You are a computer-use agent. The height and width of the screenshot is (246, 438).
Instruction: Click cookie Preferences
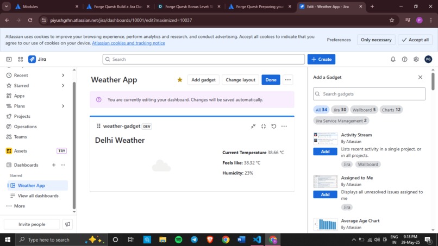339,40
